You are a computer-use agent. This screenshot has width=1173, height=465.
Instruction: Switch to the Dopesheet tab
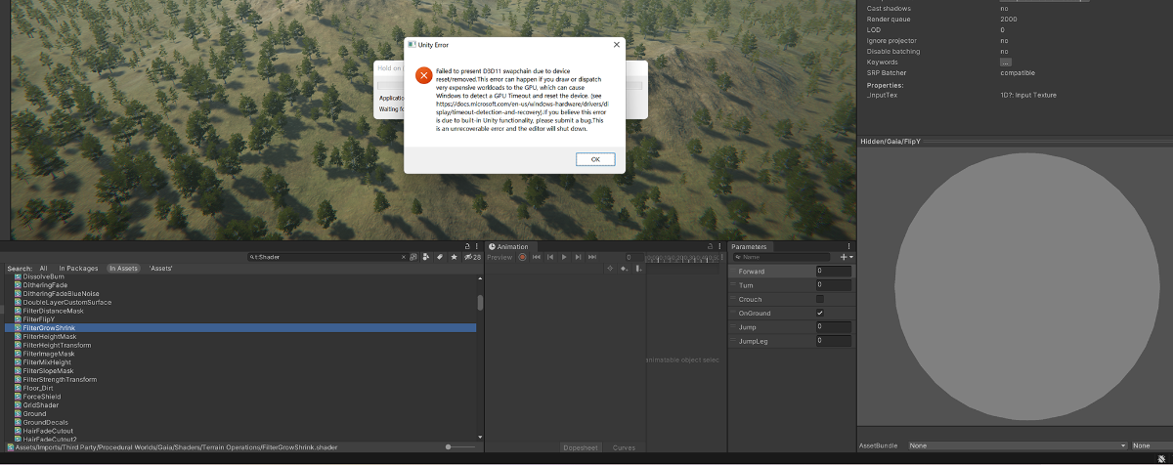(x=579, y=447)
